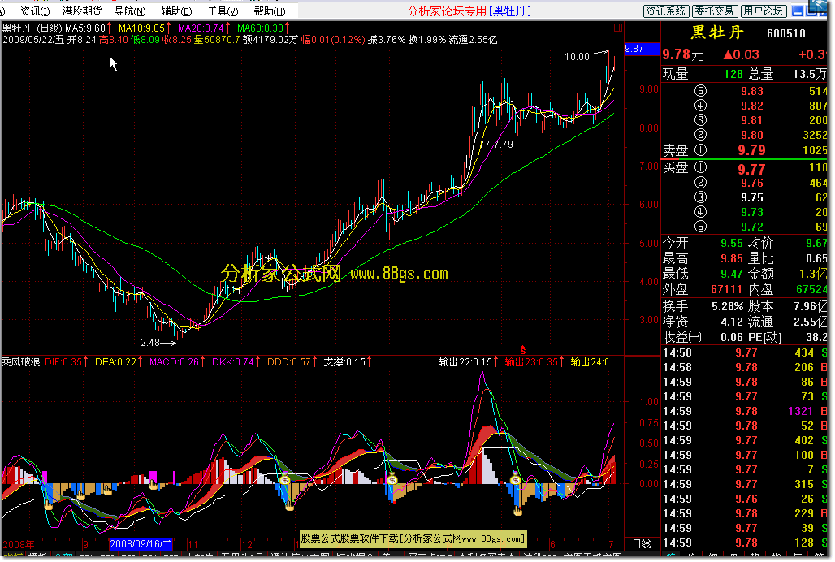This screenshot has height=562, width=835.
Task: Click the MACD:0.26 value label
Action: tap(174, 362)
